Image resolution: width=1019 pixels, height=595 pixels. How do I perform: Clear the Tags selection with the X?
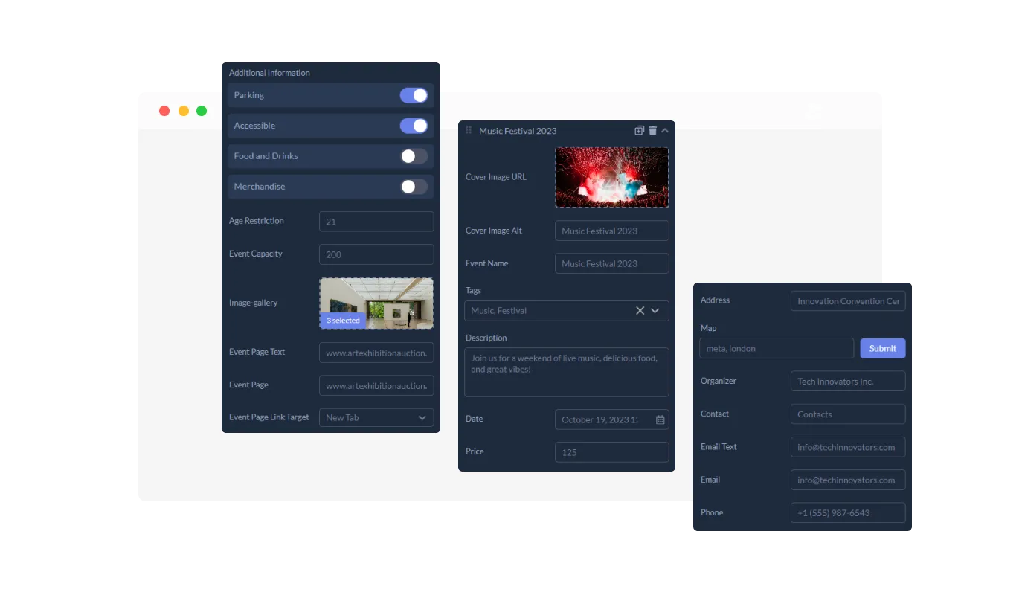(x=640, y=310)
